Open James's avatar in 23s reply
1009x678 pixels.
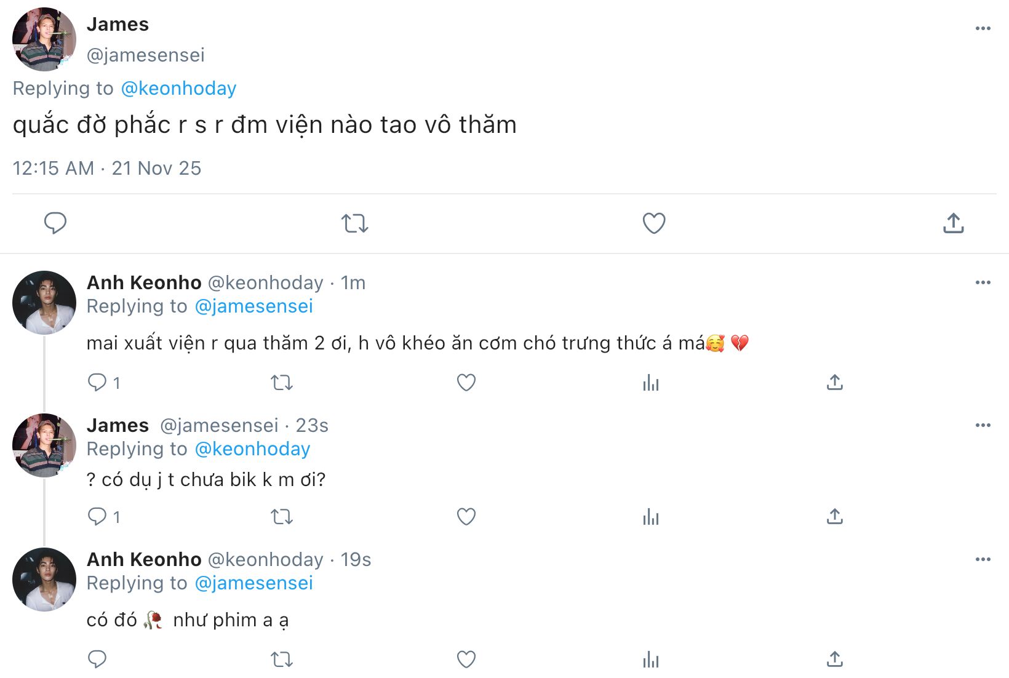pos(44,445)
